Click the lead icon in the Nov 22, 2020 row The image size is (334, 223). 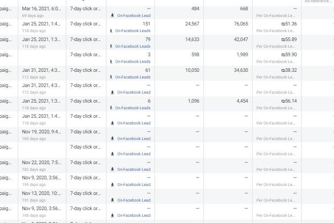(113, 169)
